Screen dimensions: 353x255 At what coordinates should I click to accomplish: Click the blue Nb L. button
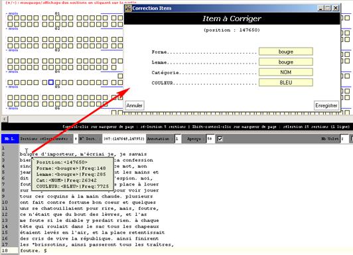coord(10,138)
